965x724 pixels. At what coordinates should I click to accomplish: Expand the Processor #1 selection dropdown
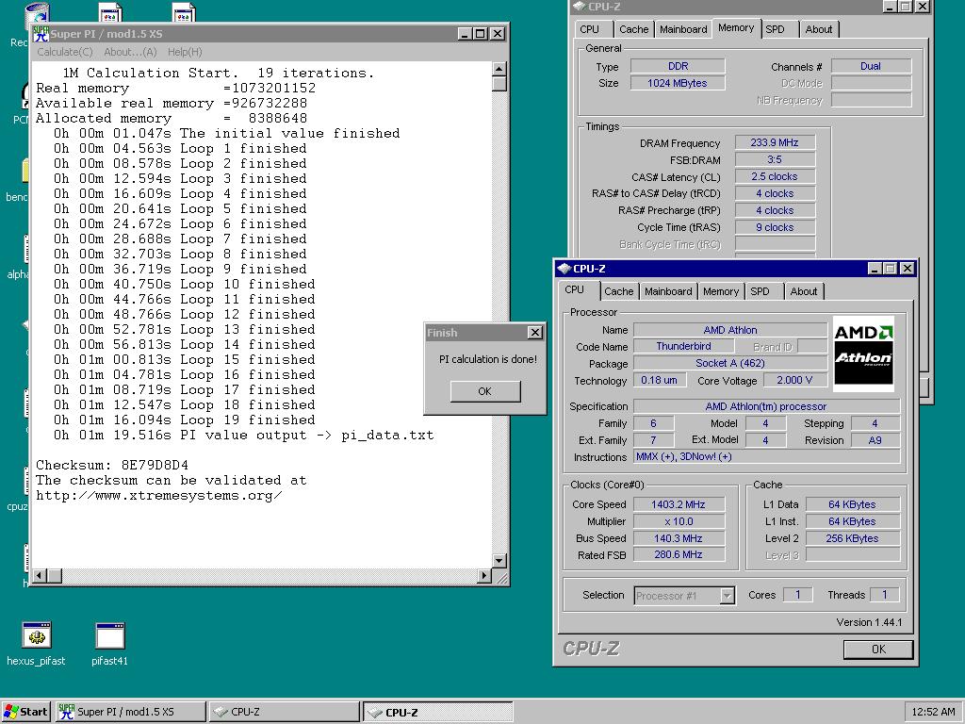point(728,596)
